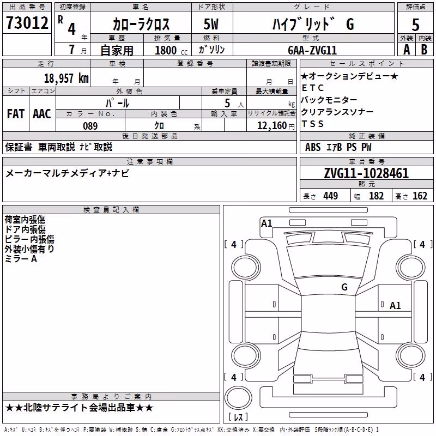This screenshot has height=436, width=436.
Task: Click the fuel type ガソリン
Action: click(x=211, y=50)
